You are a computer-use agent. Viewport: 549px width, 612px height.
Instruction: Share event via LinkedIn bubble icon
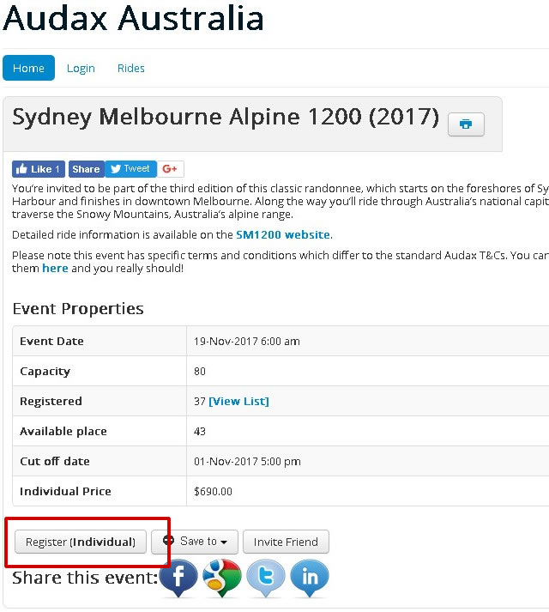point(310,578)
